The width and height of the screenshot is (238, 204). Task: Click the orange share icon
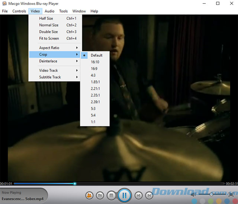click(x=89, y=195)
